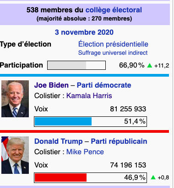Open the Parti démocrate link
174x188 pixels.
coord(104,85)
